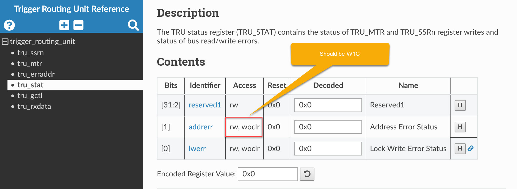
Task: Reset the encoded register value with the undo icon
Action: coord(307,174)
